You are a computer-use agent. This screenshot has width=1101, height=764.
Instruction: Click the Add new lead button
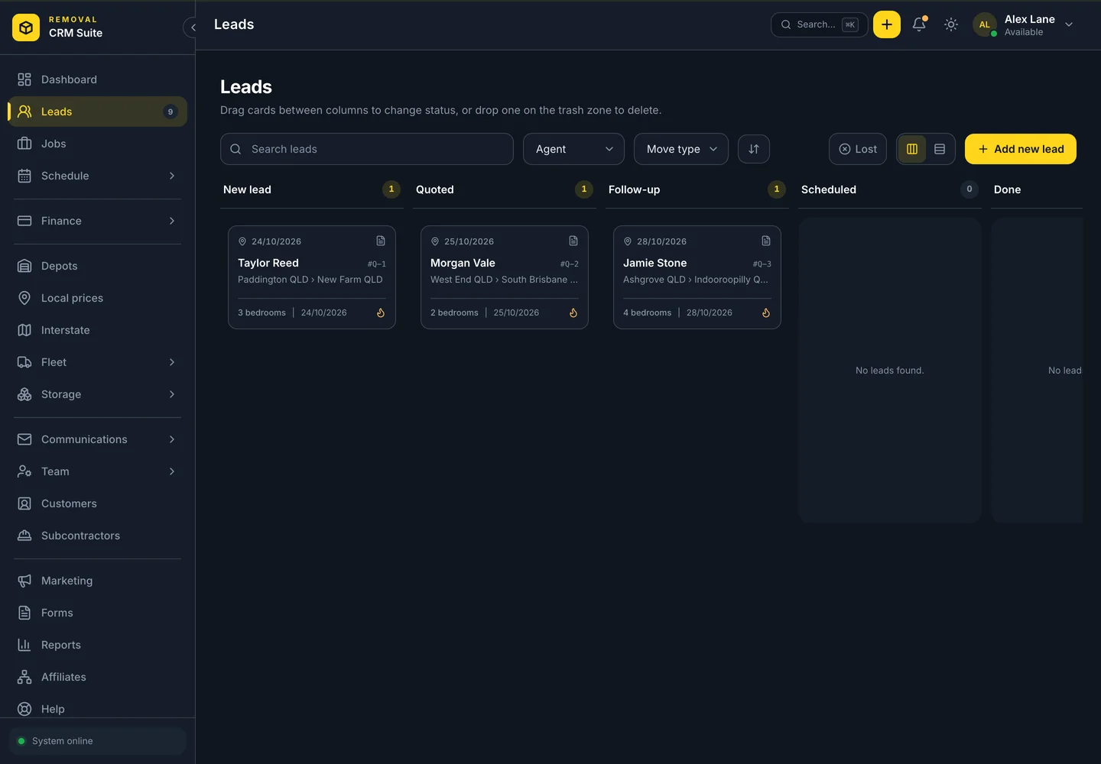click(1021, 149)
